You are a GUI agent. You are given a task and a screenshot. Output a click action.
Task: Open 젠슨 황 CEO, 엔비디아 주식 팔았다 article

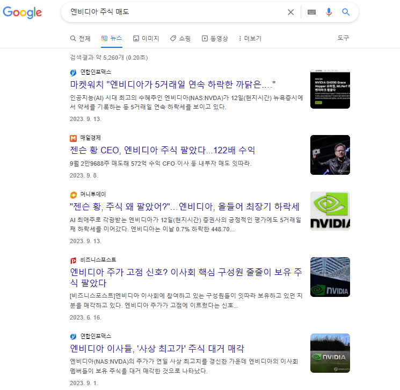pos(163,150)
